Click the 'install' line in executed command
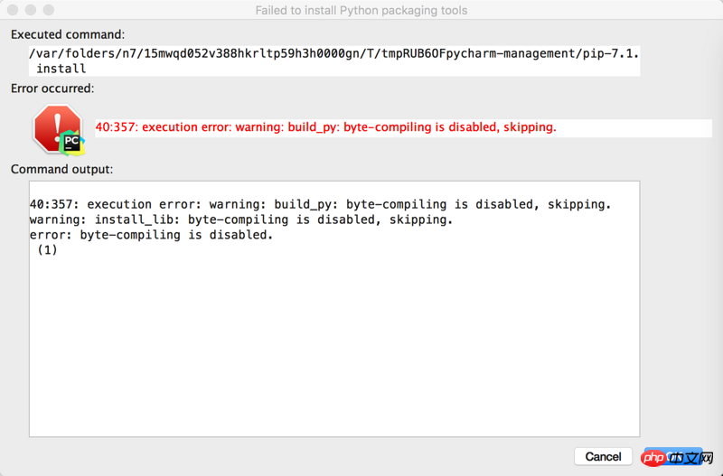This screenshot has width=723, height=476. click(x=61, y=69)
